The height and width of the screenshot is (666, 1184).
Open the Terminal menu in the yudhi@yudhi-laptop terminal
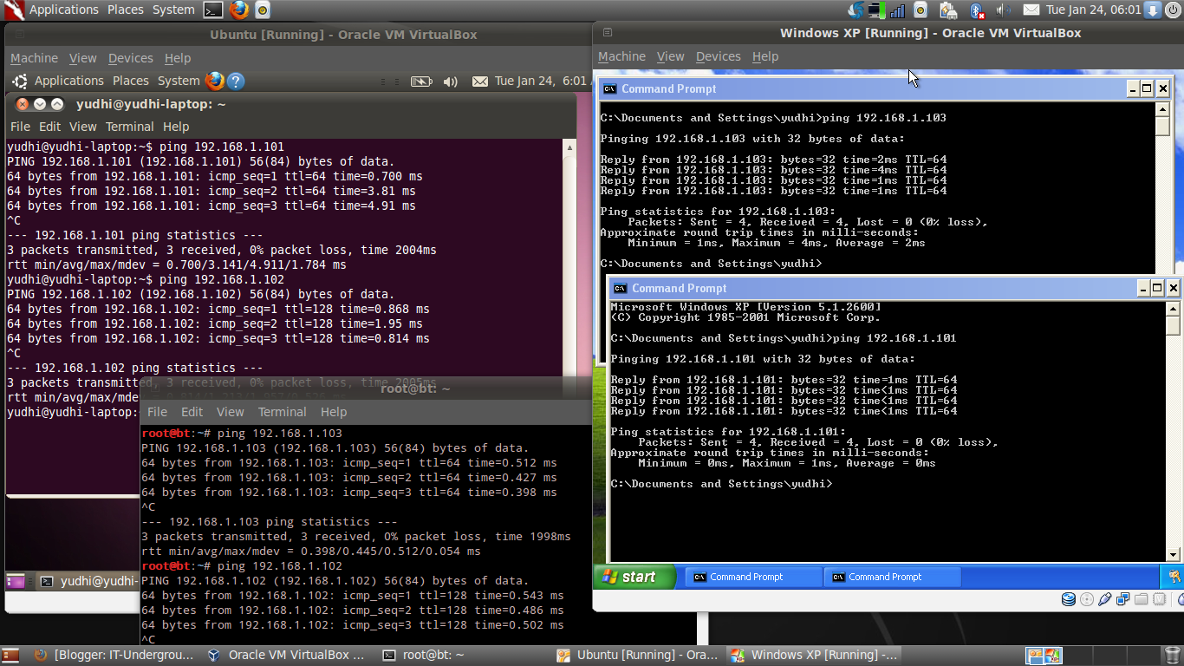(x=129, y=127)
